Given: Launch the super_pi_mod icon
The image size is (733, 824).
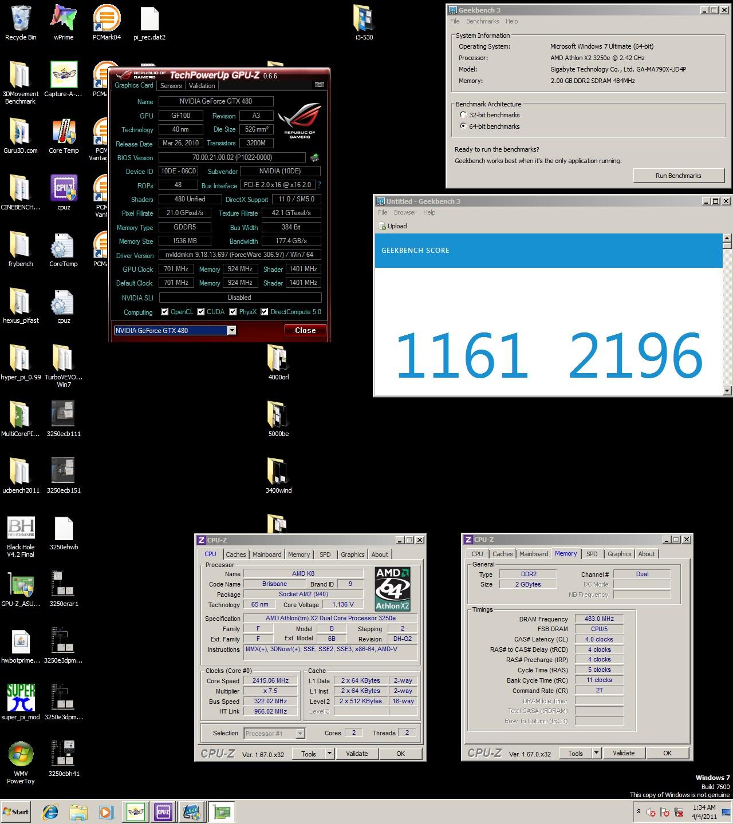Looking at the screenshot, I should coord(21,702).
